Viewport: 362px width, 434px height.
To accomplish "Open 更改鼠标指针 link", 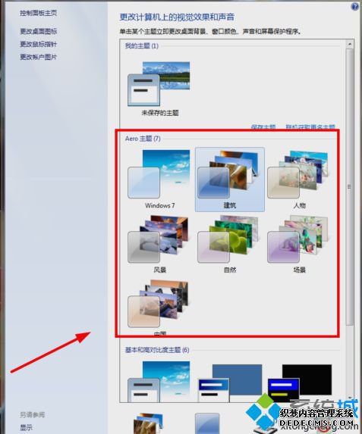I will point(38,44).
